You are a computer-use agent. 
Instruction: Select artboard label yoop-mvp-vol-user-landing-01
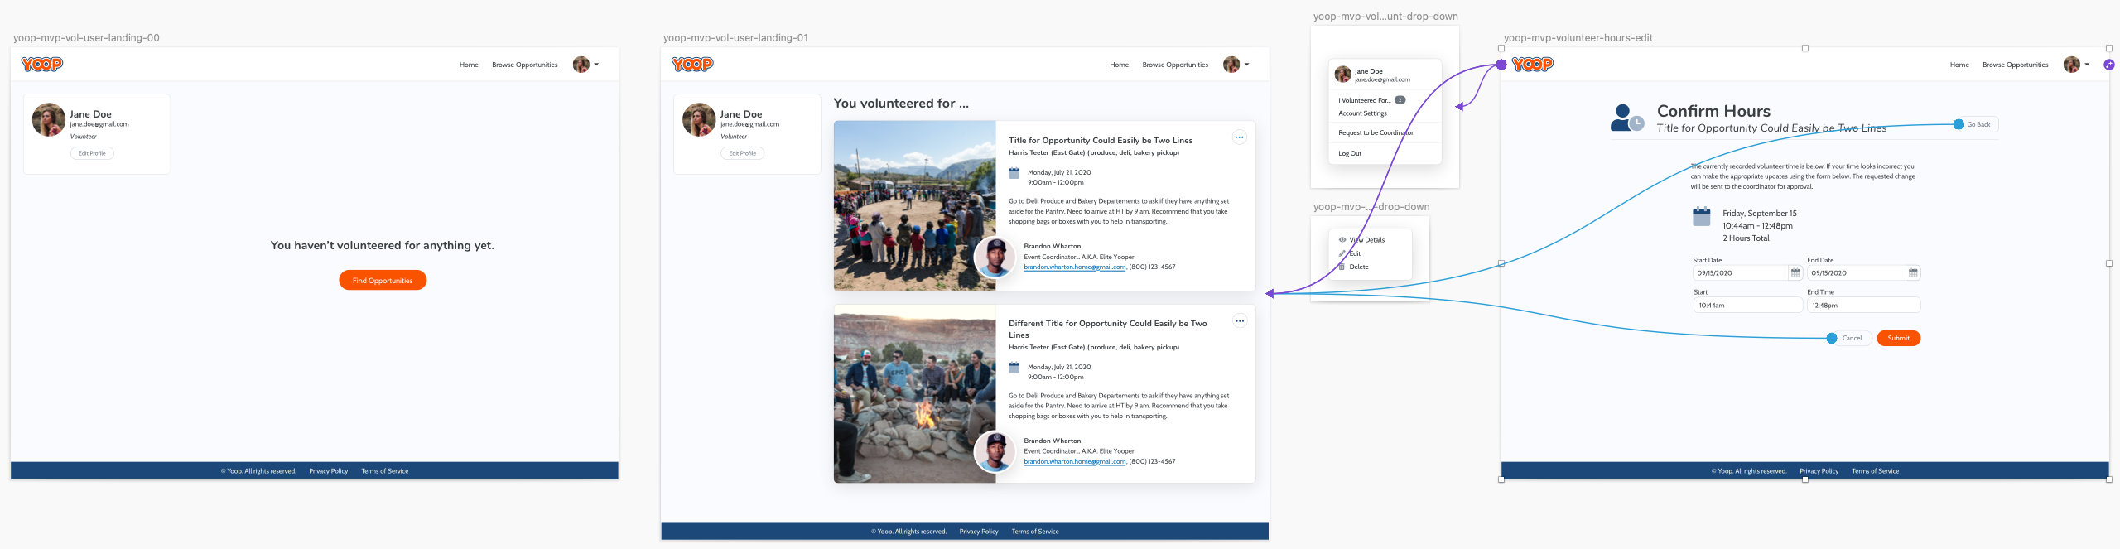pos(735,38)
